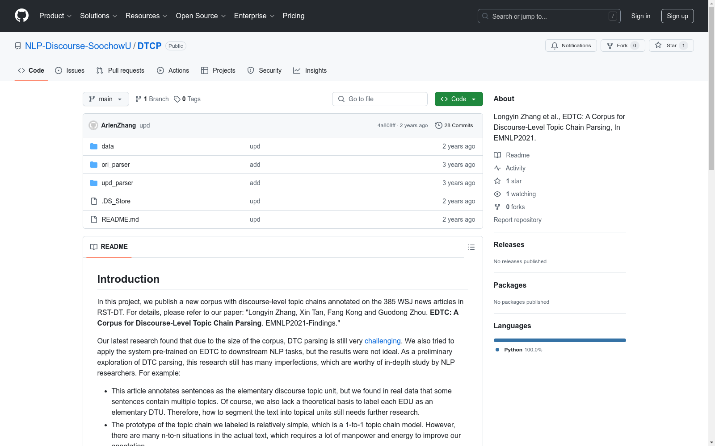This screenshot has height=446, width=715.
Task: Click the README.md file icon
Action: (x=94, y=219)
